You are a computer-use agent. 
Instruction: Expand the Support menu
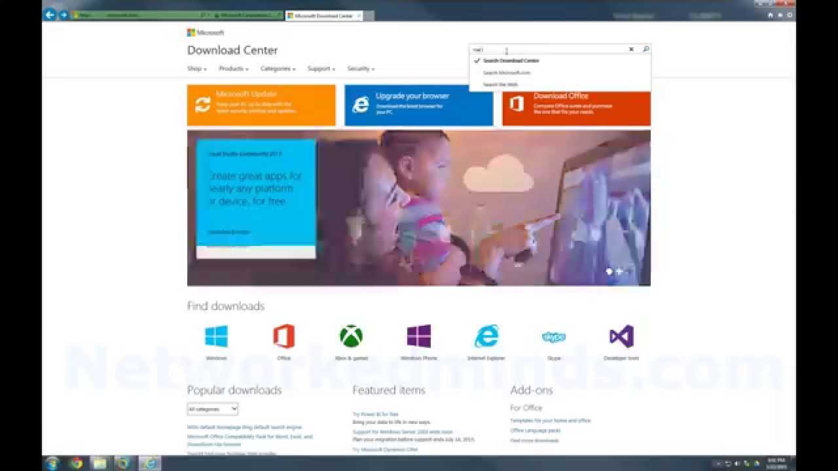click(x=321, y=69)
